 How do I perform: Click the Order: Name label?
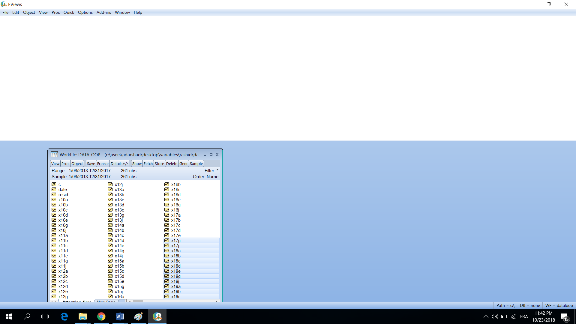[x=205, y=176]
